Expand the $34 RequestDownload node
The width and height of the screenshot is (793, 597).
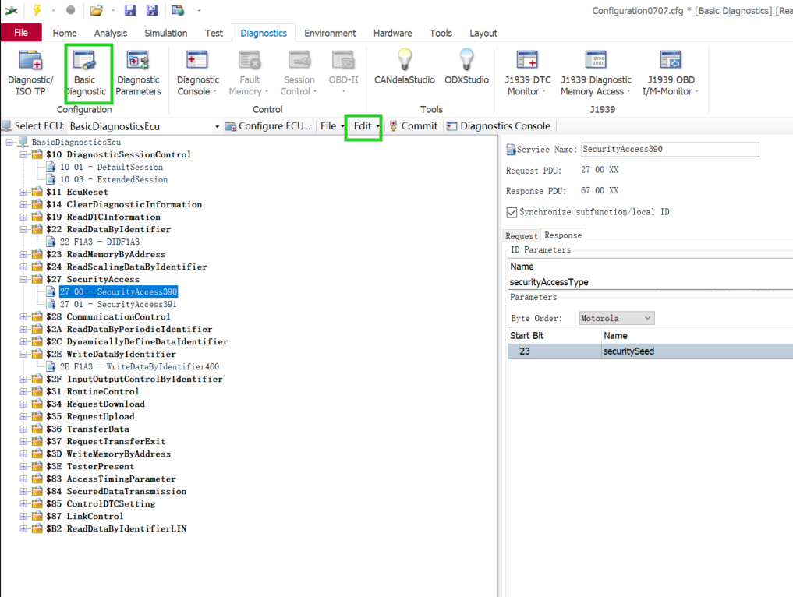click(x=23, y=404)
